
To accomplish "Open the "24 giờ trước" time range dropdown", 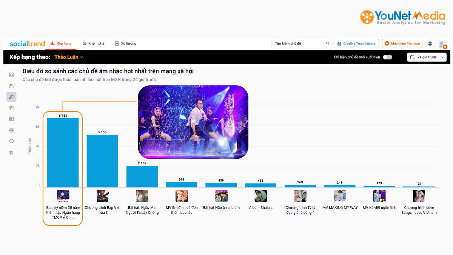I will coord(427,57).
